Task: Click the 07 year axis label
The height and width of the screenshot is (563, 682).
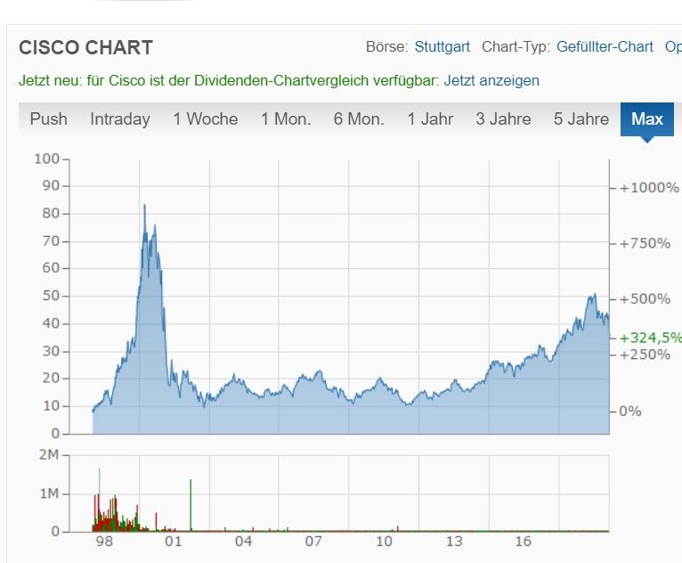Action: point(313,542)
